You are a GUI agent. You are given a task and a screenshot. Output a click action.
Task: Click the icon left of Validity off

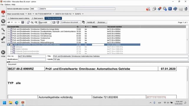tap(83, 22)
